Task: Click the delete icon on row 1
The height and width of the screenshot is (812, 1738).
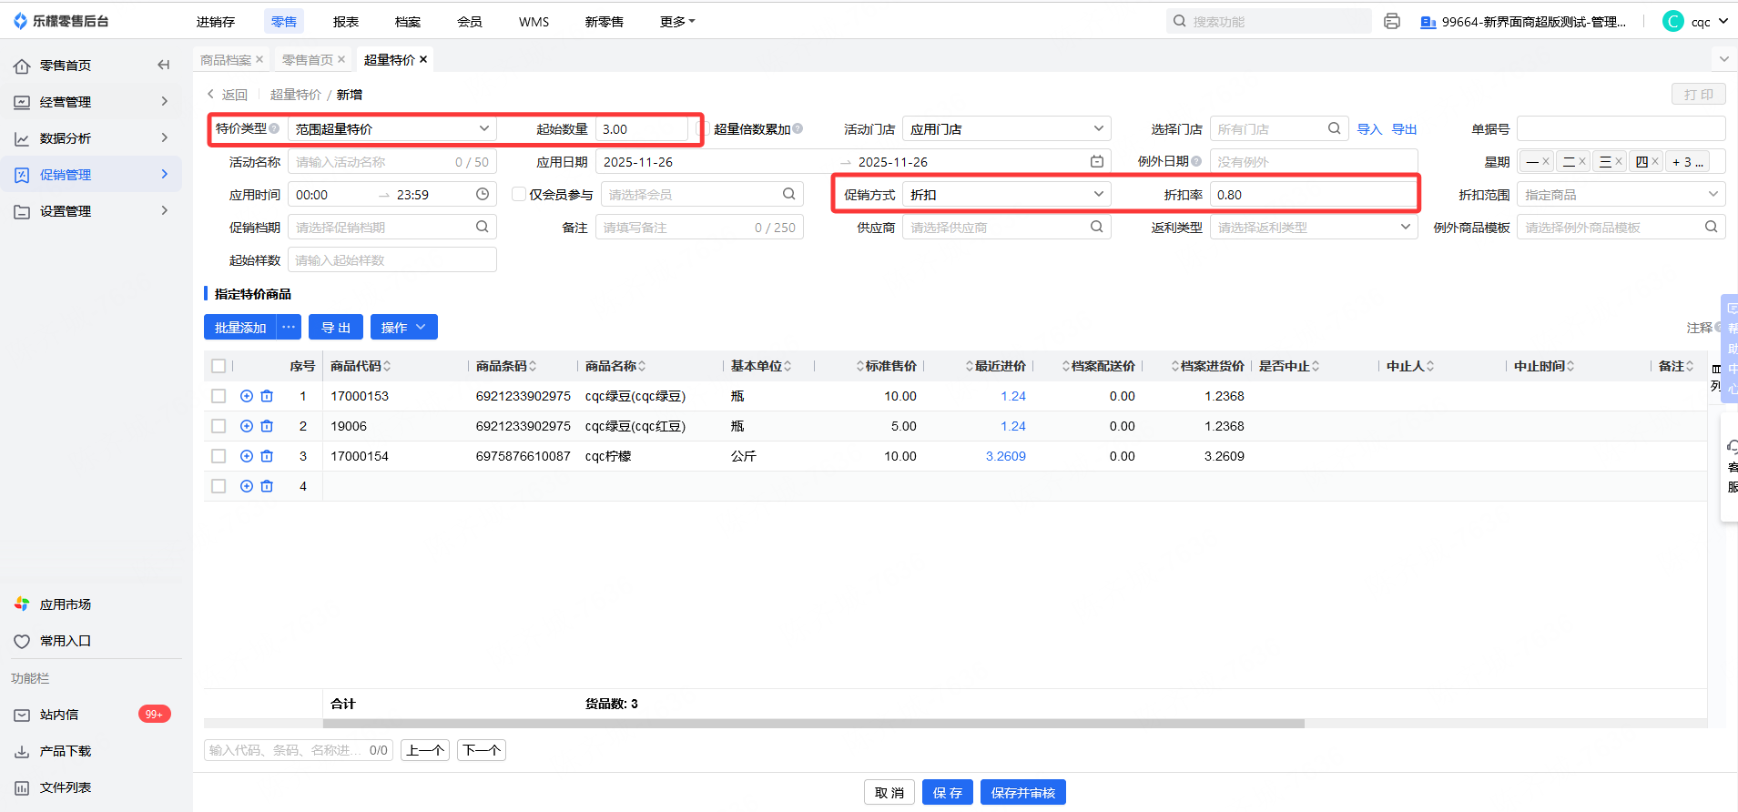Action: (x=267, y=396)
